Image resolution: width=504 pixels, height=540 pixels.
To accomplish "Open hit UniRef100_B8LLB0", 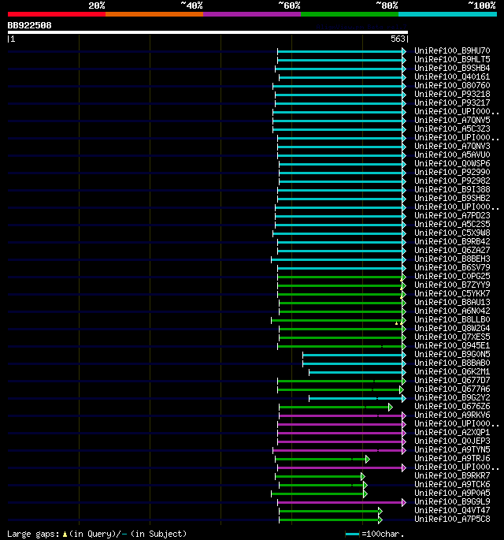I will coord(452,319).
